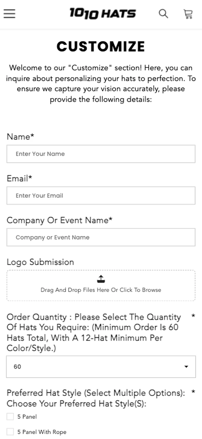Image resolution: width=202 pixels, height=439 pixels.
Task: Focus the Enter Your Name field
Action: coord(101,154)
